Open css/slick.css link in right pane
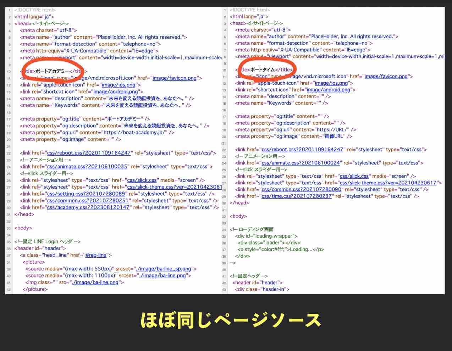 click(x=354, y=176)
